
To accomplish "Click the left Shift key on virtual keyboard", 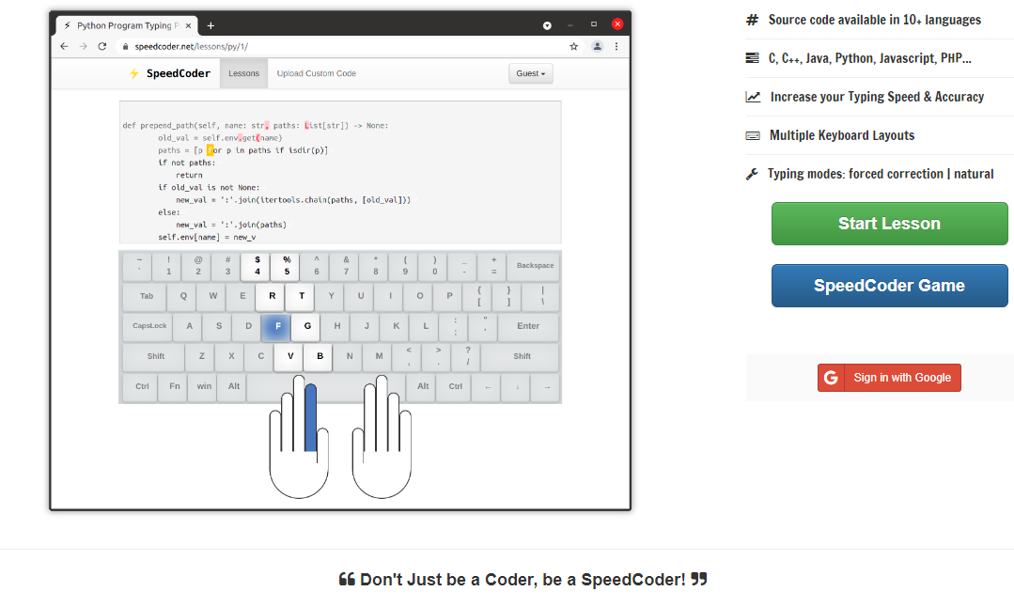I will (155, 356).
